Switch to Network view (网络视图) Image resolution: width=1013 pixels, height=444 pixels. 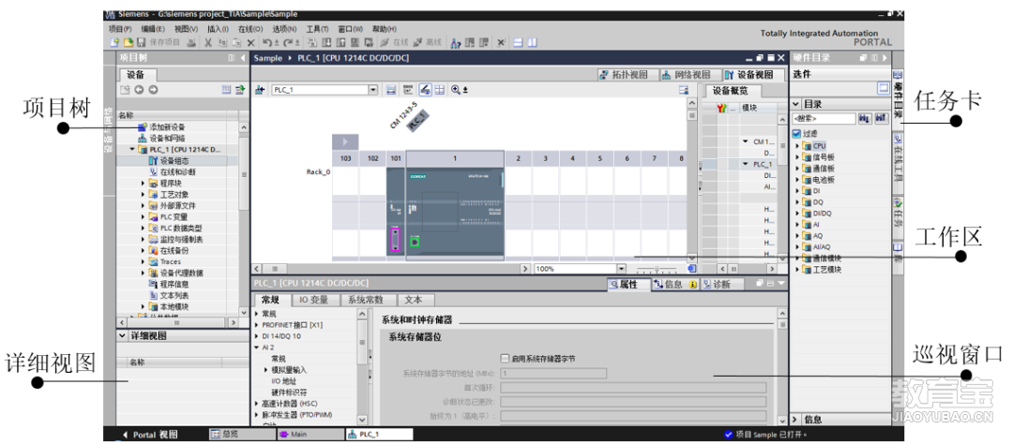pos(686,74)
